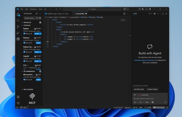182x117 pixels.
Task: Open Generate Agent Instructions link
Action: [x=144, y=60]
